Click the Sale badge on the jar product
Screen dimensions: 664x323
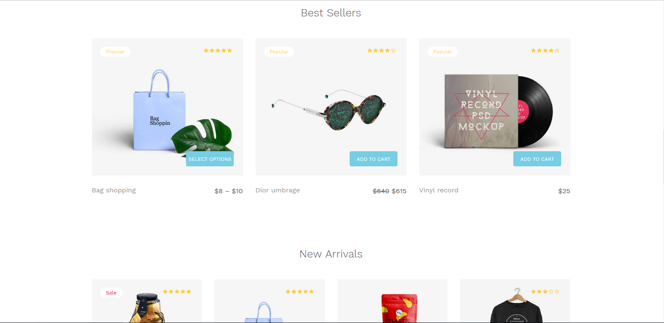(x=111, y=293)
